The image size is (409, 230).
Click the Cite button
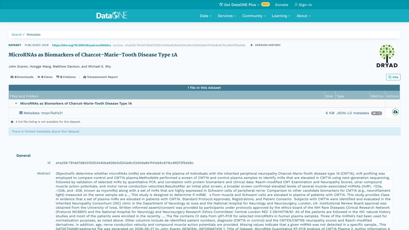[393, 77]
